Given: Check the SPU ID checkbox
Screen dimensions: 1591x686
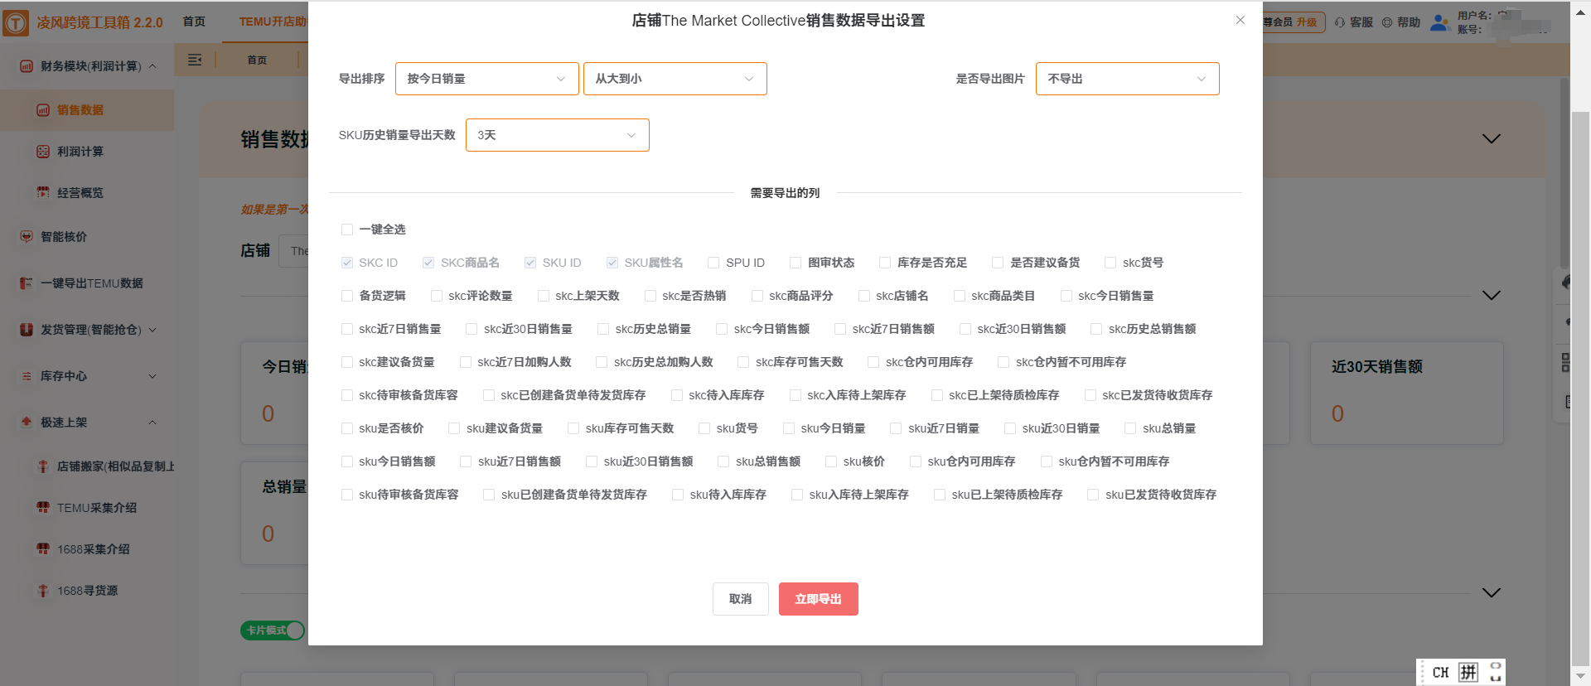Looking at the screenshot, I should (x=713, y=263).
